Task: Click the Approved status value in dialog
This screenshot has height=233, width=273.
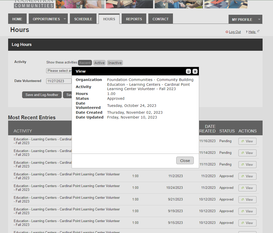Action: [116, 98]
